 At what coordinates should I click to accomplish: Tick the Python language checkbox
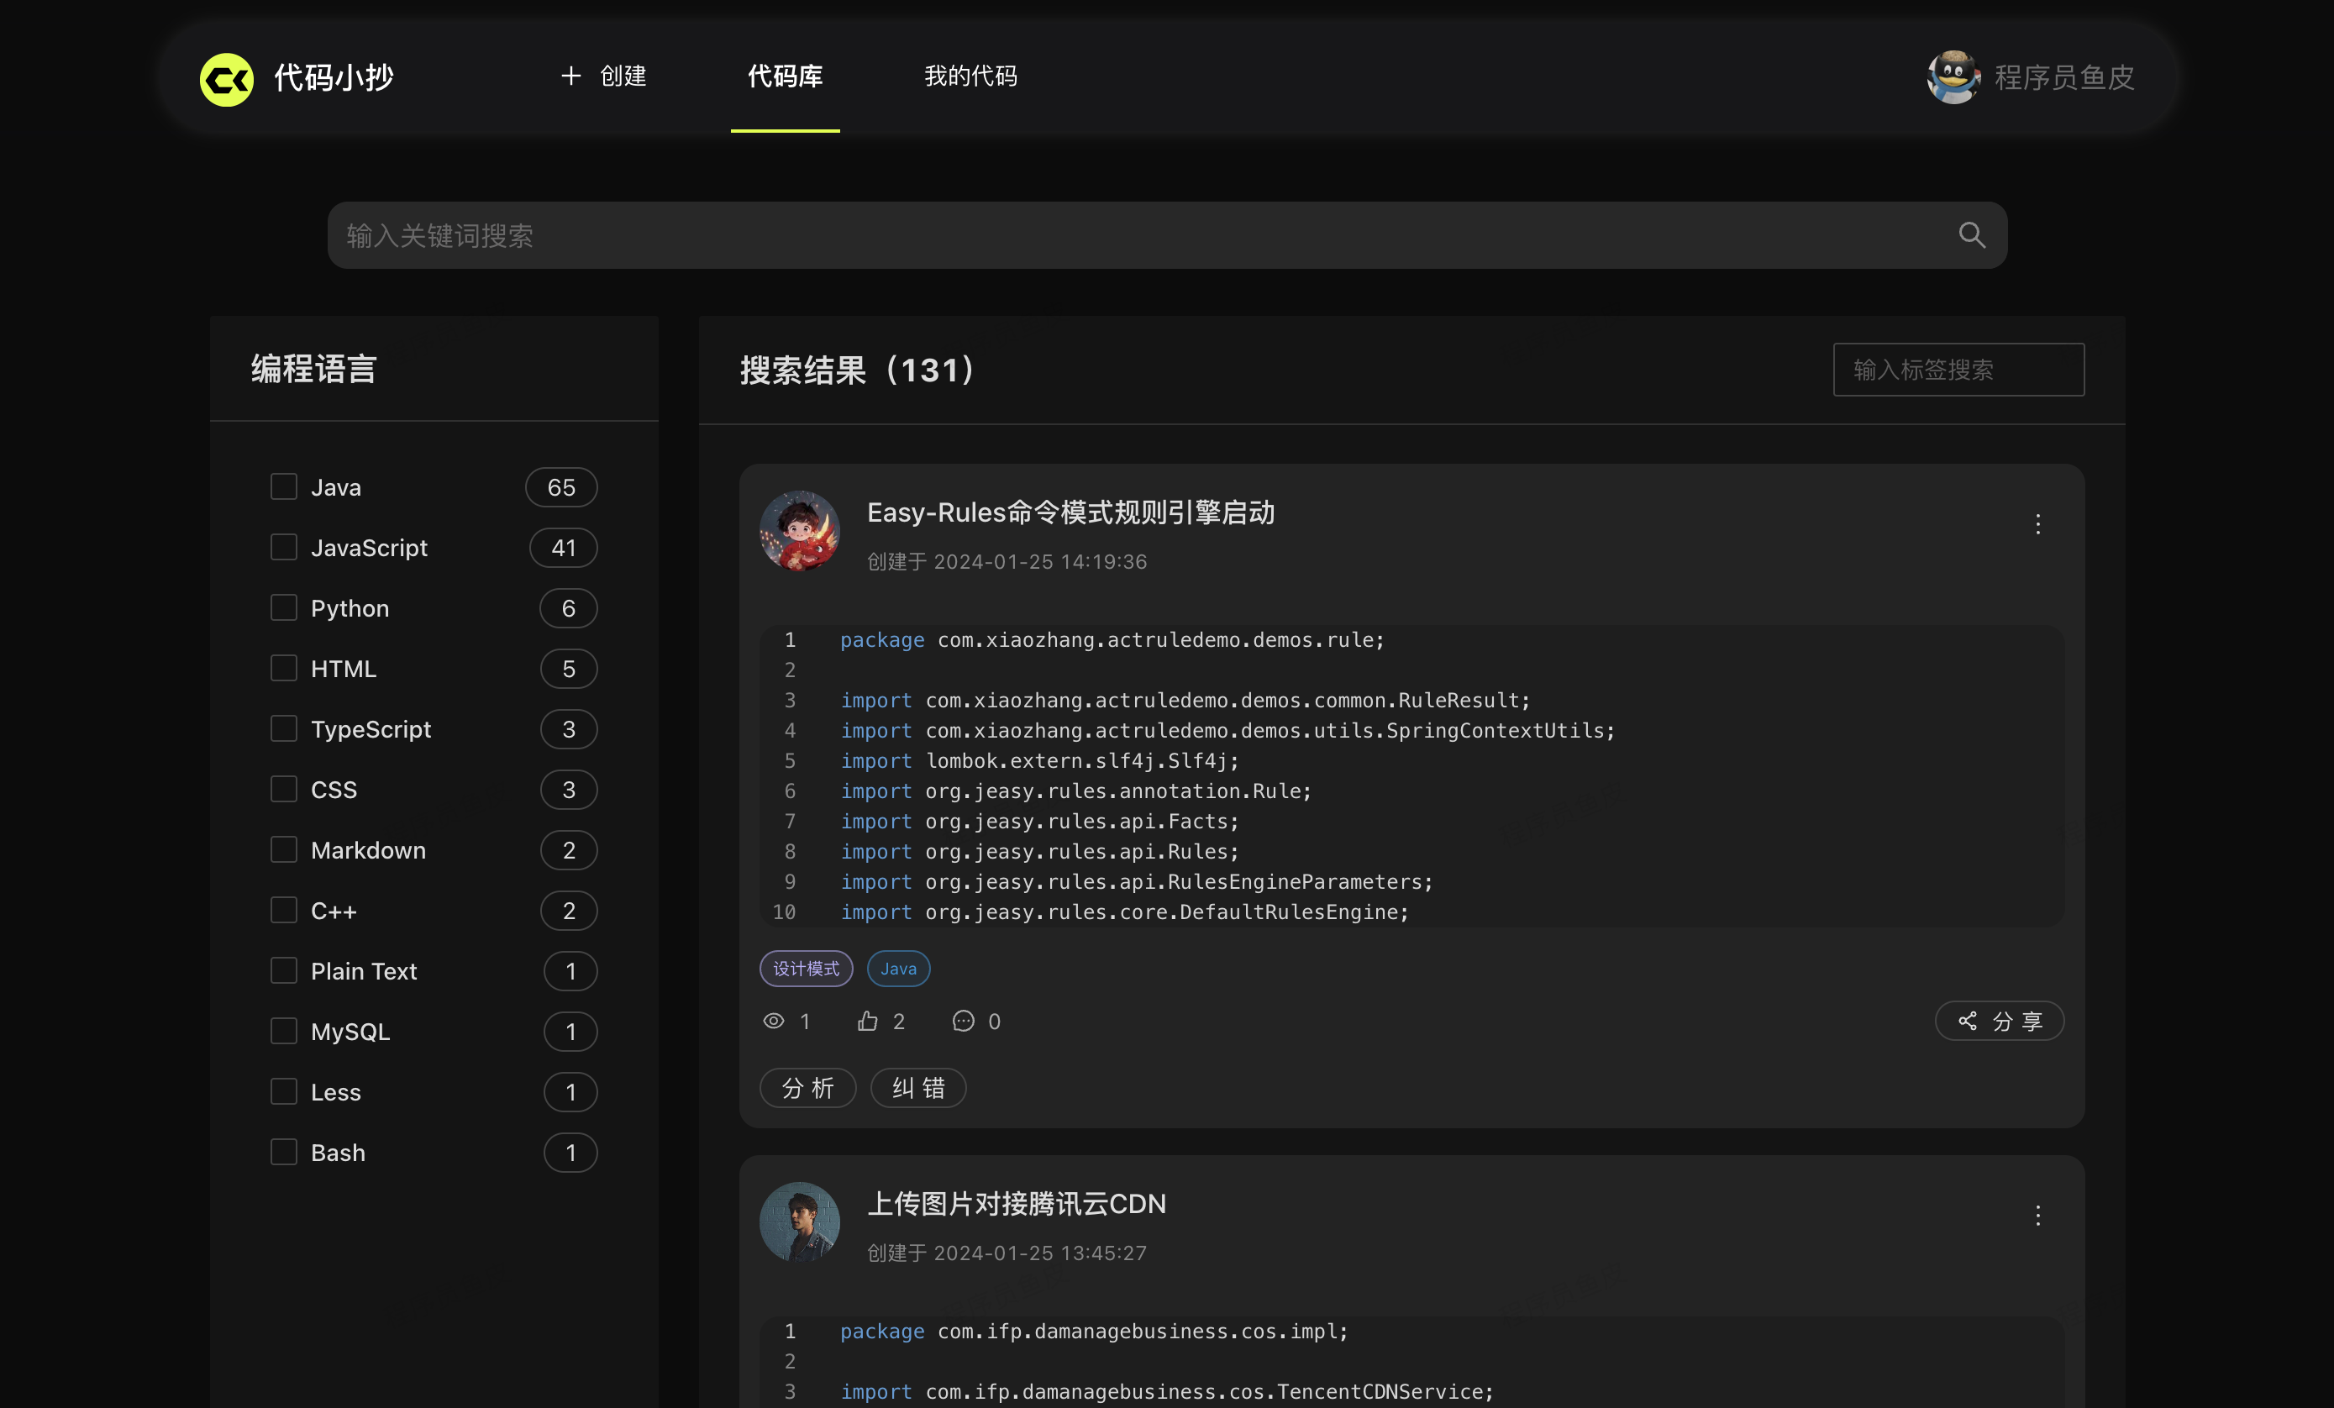284,608
